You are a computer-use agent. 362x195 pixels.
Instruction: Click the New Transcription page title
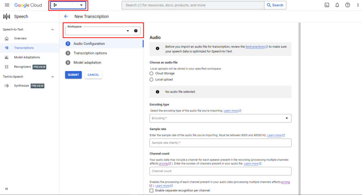[x=92, y=16]
